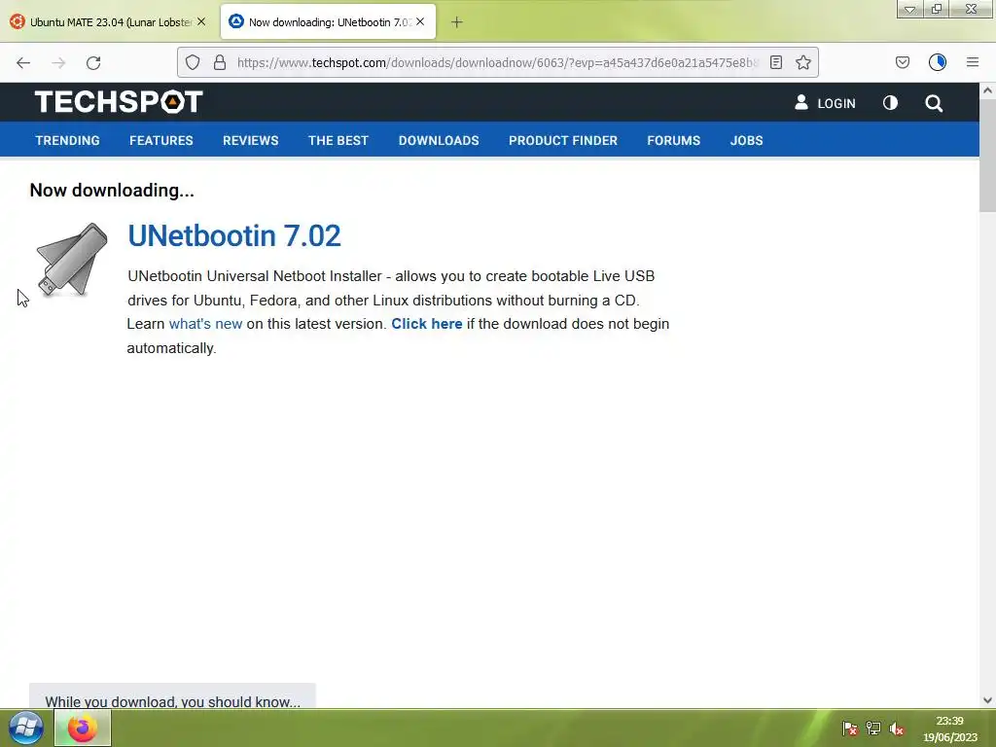
Task: Click the site security padlock icon
Action: 220,62
